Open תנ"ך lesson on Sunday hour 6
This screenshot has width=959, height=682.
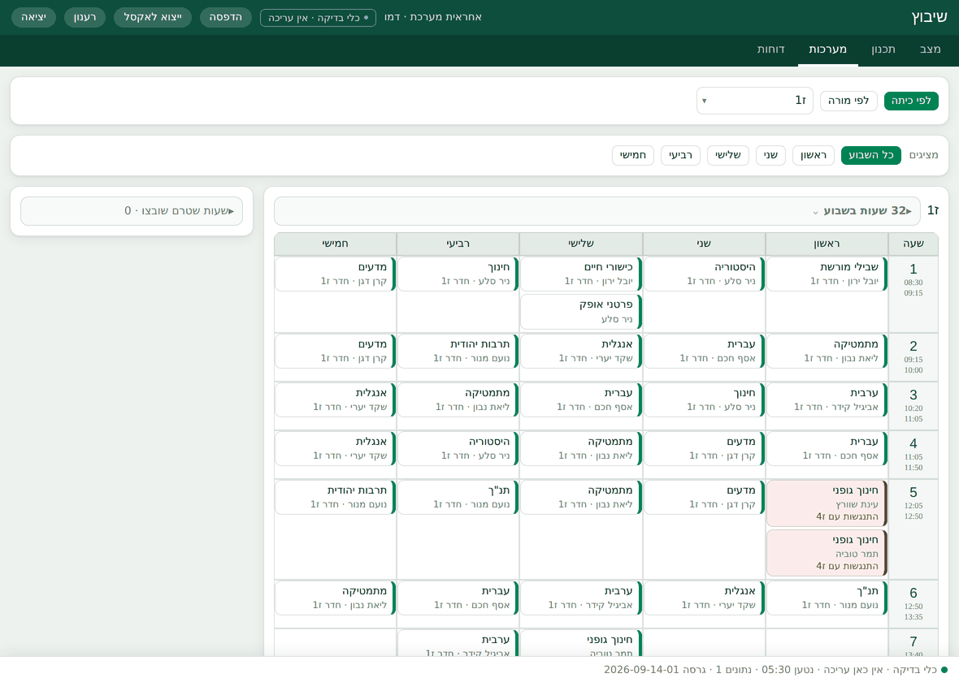tap(827, 598)
